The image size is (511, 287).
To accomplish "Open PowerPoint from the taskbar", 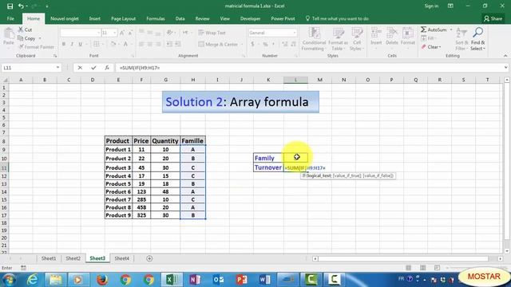I will [241, 279].
